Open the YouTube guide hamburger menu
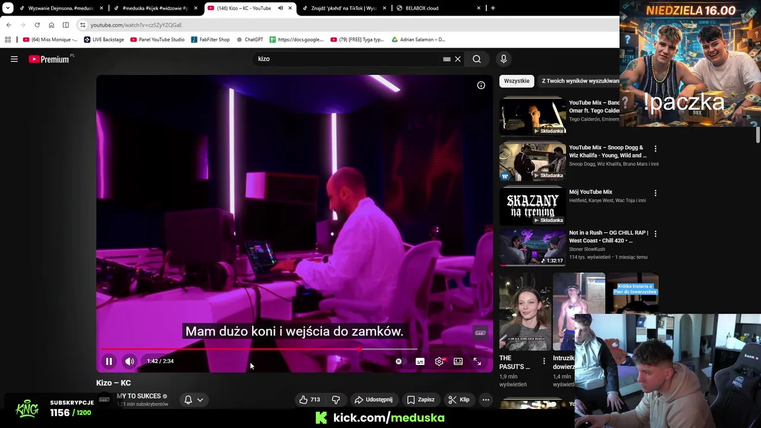 click(x=14, y=59)
